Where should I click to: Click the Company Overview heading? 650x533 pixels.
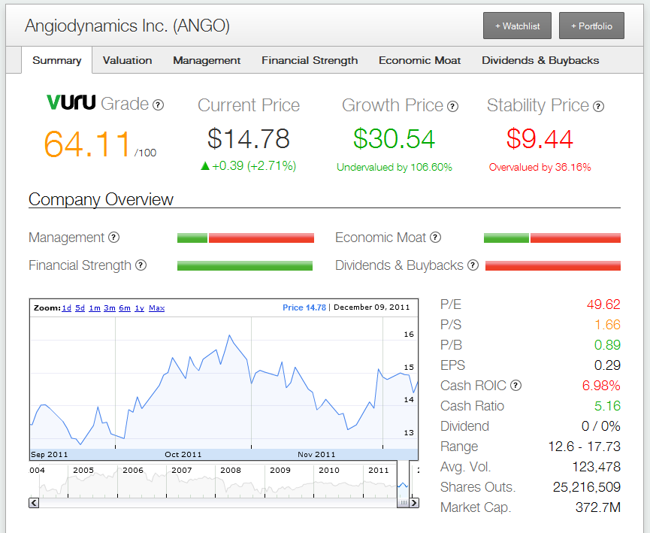coord(101,199)
